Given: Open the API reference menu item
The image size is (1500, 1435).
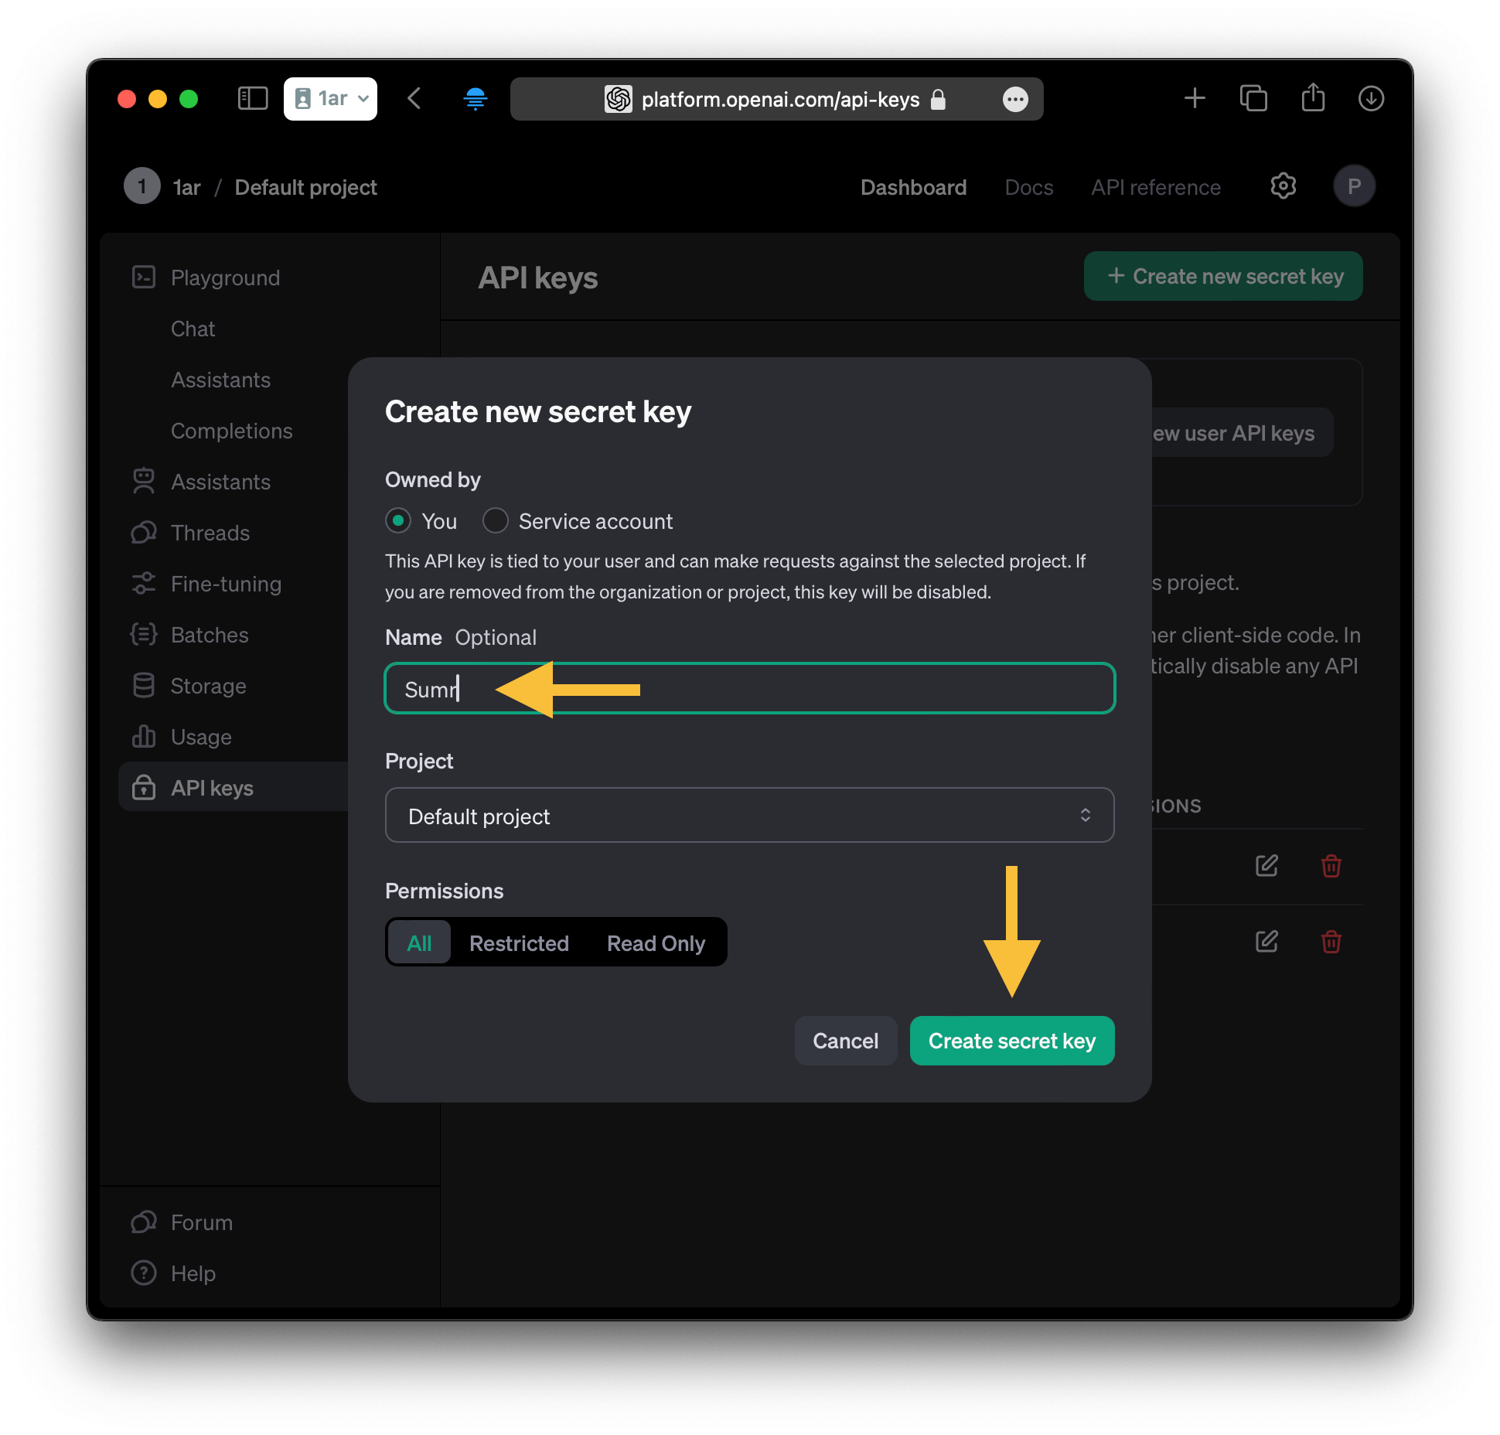Looking at the screenshot, I should point(1154,187).
